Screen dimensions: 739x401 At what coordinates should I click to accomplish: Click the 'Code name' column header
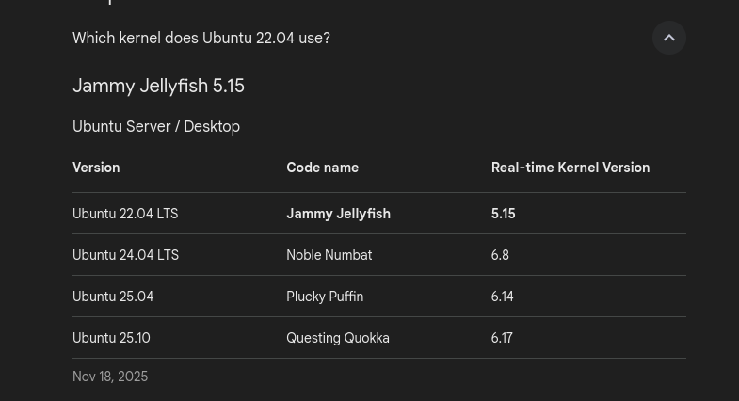tap(322, 168)
